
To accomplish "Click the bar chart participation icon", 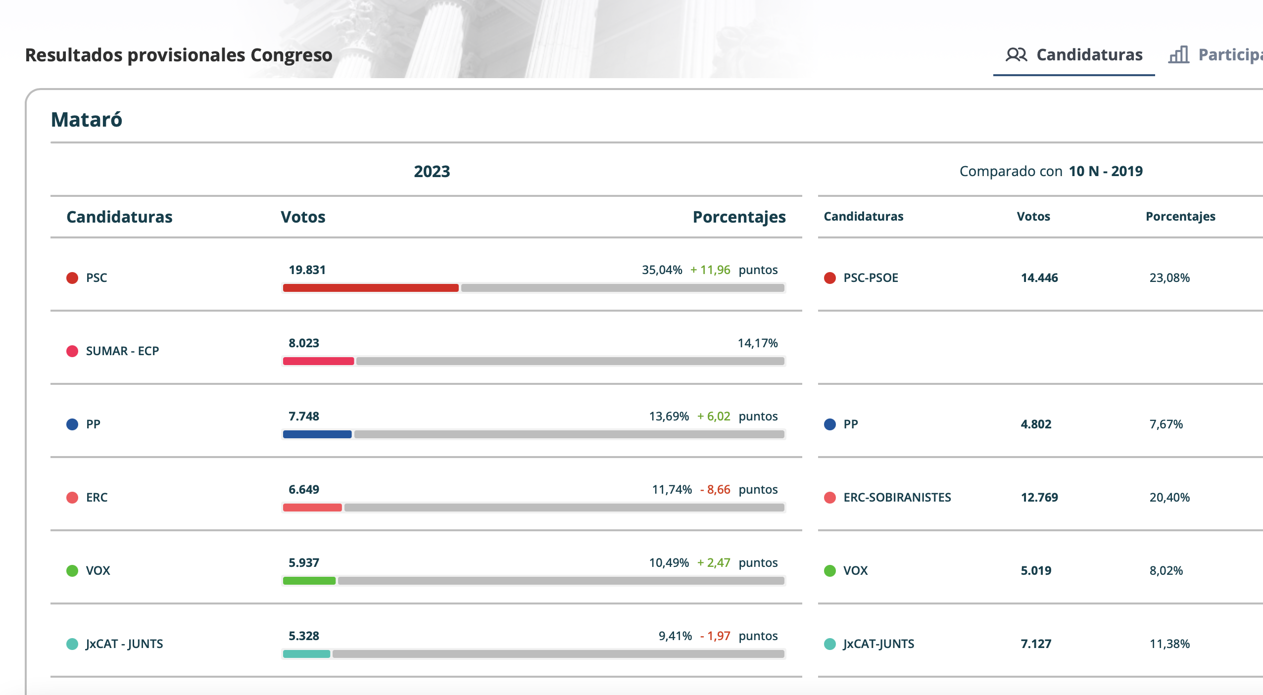I will click(1179, 54).
